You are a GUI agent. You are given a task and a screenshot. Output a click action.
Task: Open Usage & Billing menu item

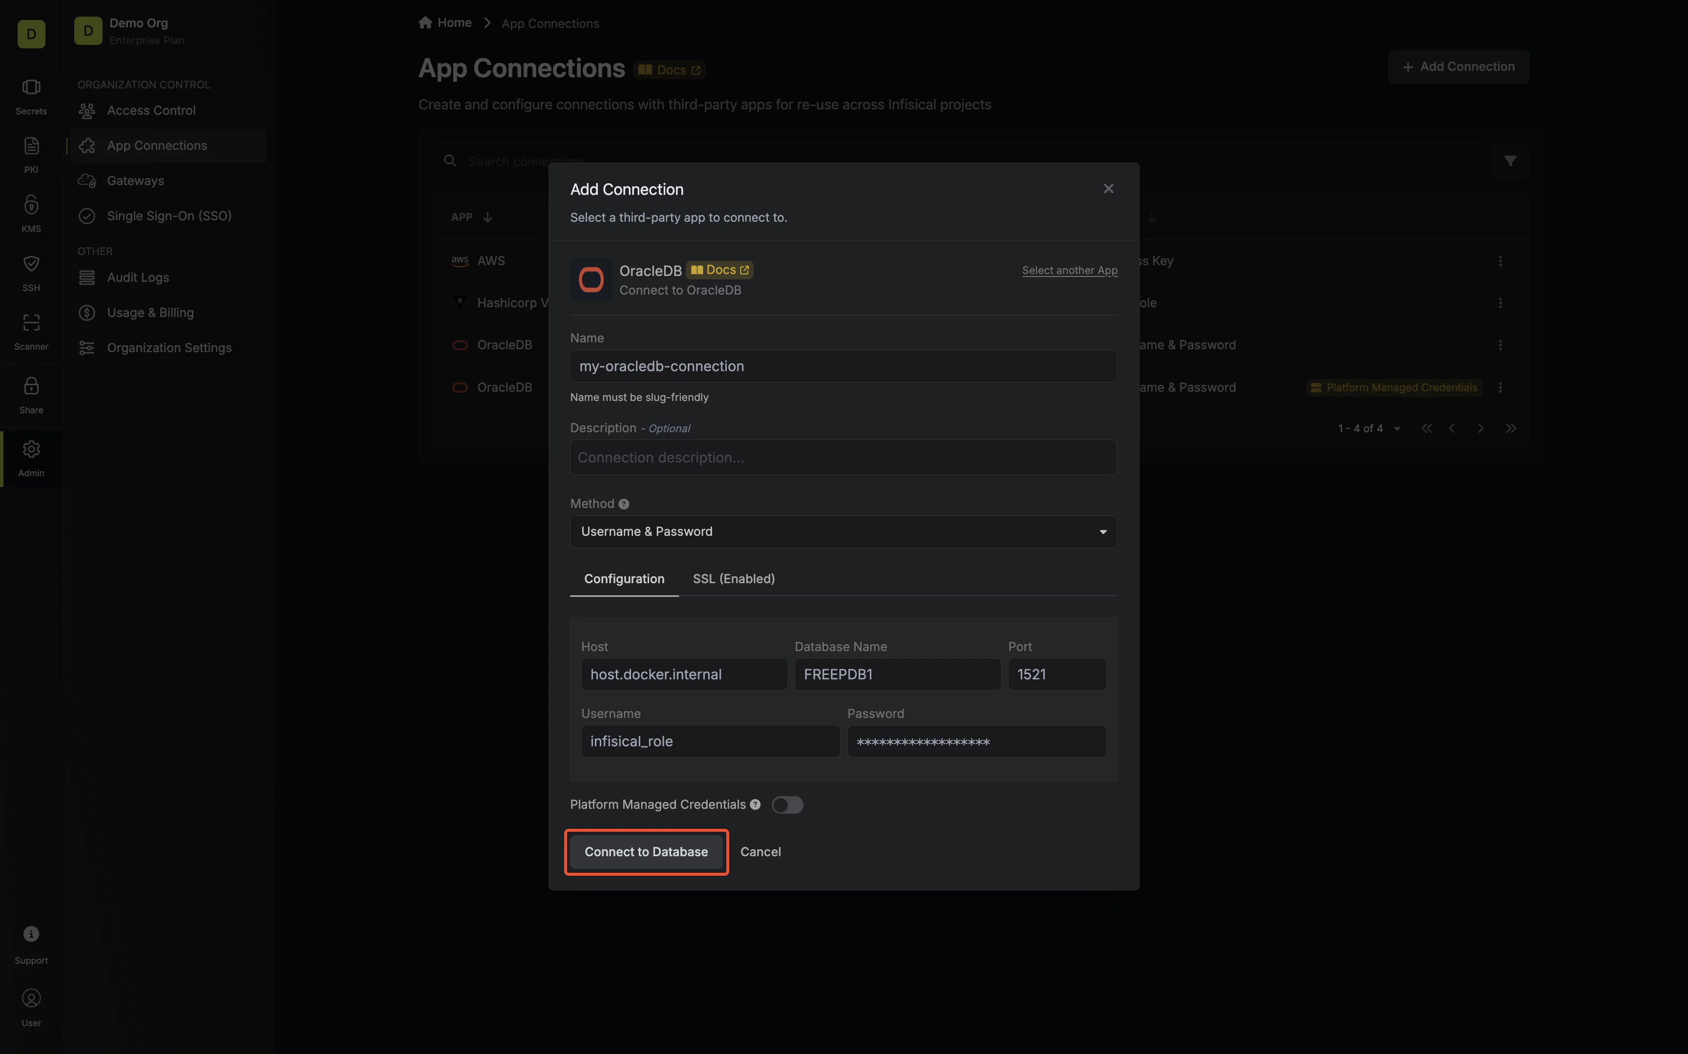[168, 313]
